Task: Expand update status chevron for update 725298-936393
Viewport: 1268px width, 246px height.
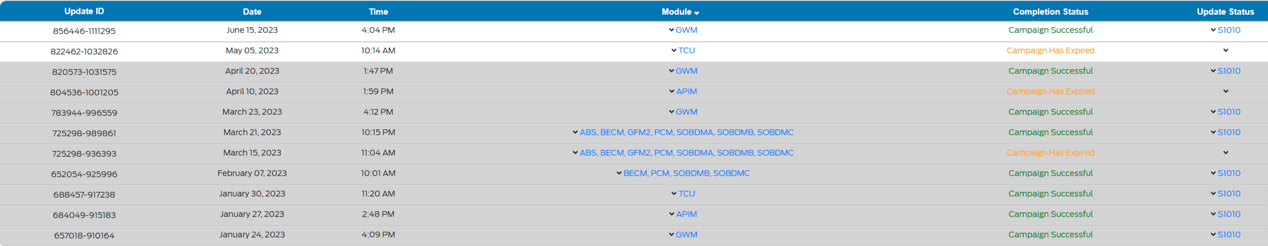Action: pyautogui.click(x=1225, y=153)
